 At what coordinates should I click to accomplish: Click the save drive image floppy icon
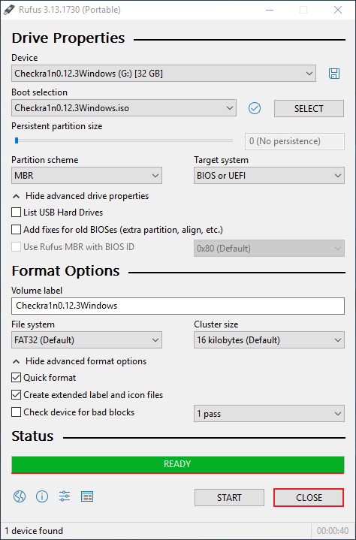point(334,74)
